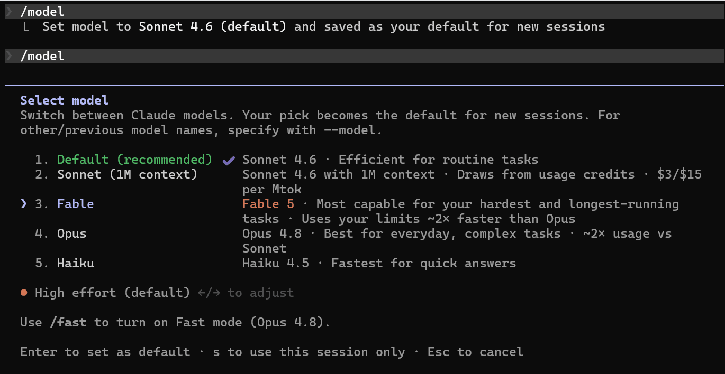Click the Opus 4.8 description text

(457, 241)
